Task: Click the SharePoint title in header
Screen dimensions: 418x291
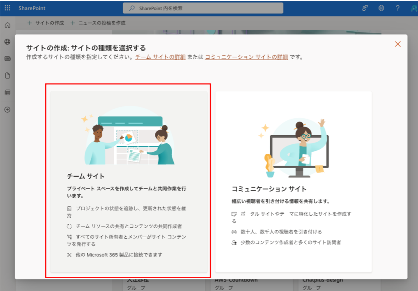Action: point(32,8)
